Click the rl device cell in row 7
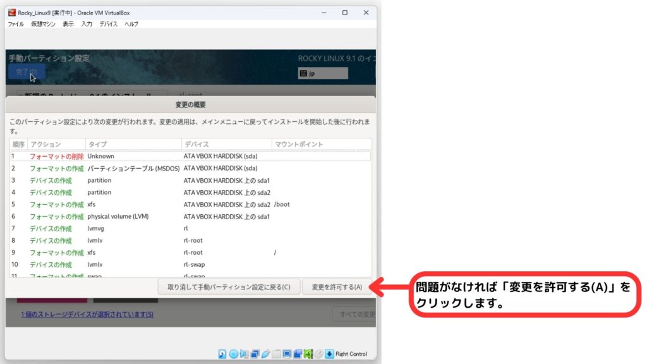The width and height of the screenshot is (647, 364). pyautogui.click(x=186, y=228)
